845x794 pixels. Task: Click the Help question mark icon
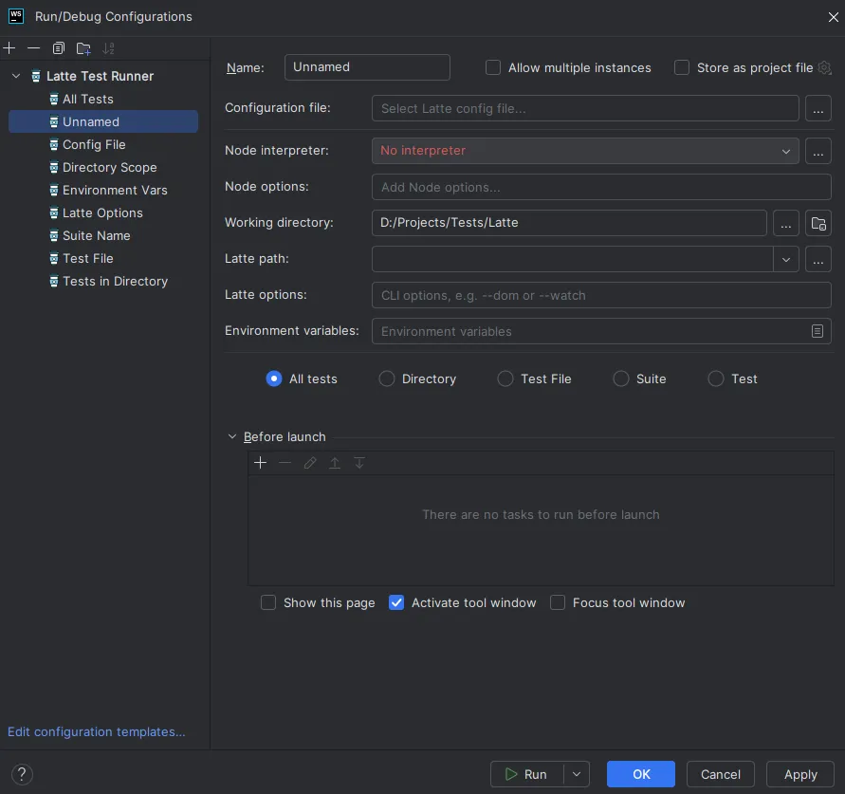click(23, 774)
